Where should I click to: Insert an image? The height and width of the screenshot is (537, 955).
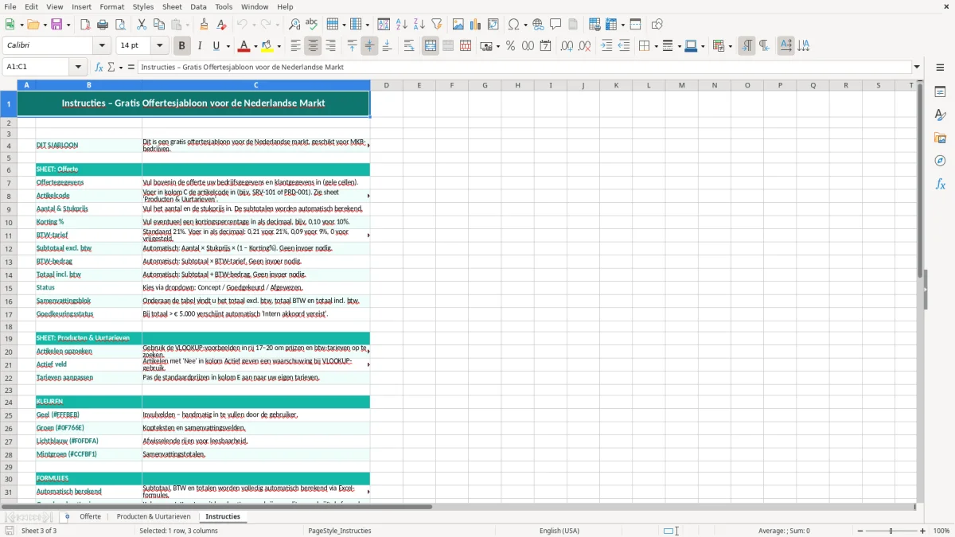458,25
